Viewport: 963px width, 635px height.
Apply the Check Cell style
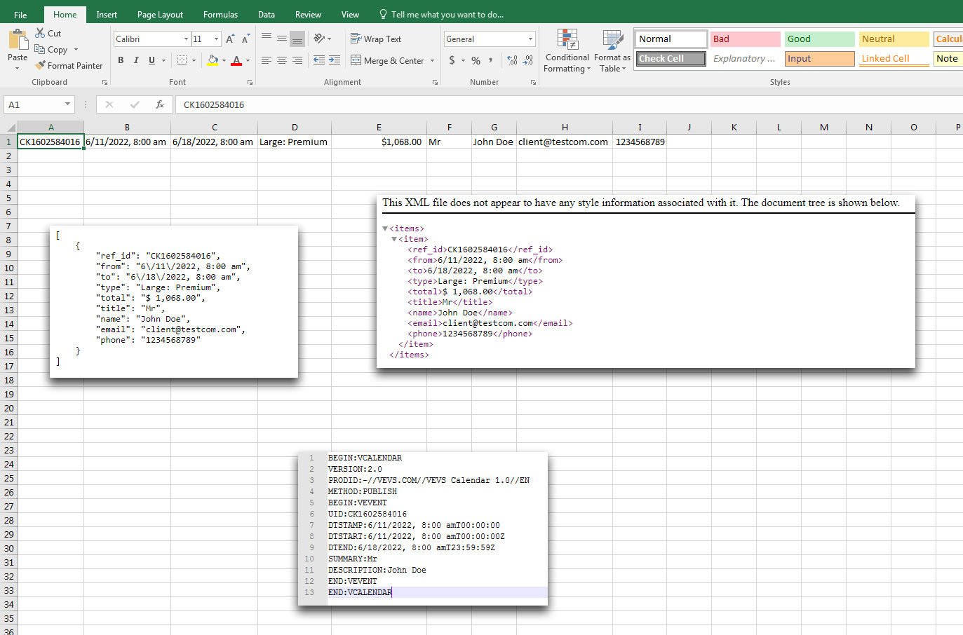671,59
